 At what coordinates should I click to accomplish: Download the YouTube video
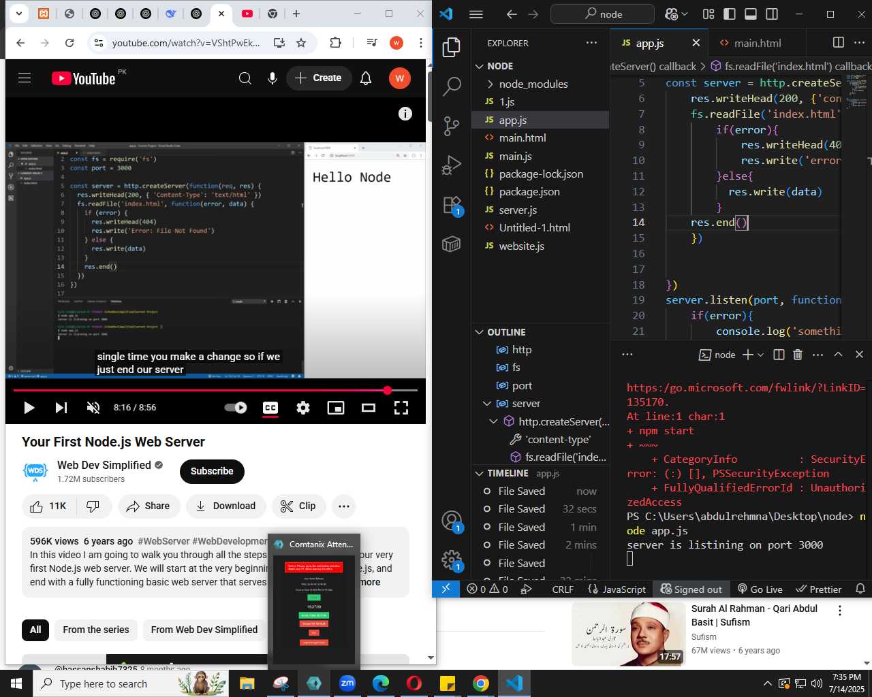click(225, 506)
